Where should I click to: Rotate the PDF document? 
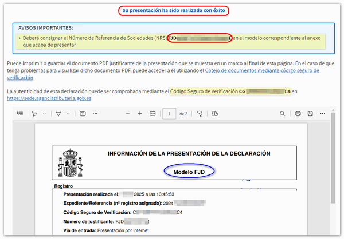200,114
